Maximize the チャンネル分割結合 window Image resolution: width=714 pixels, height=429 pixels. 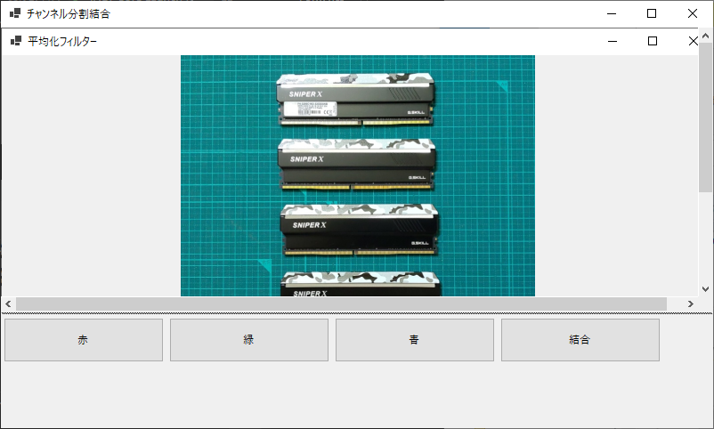(652, 13)
